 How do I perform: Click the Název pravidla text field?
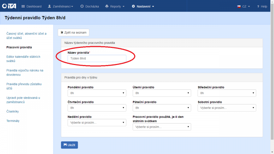click(x=97, y=59)
